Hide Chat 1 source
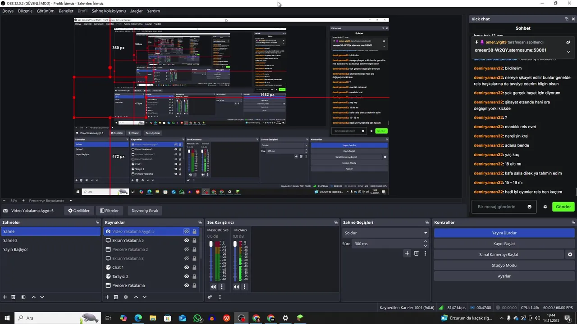Screen dimensions: 577x324 click(x=187, y=267)
